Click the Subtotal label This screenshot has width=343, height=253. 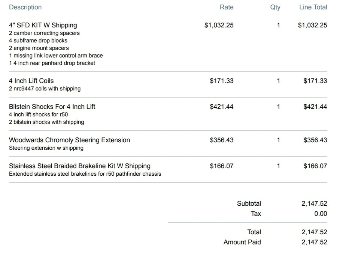pos(249,203)
